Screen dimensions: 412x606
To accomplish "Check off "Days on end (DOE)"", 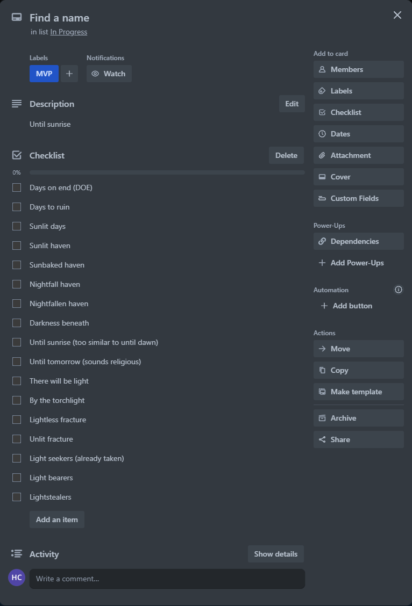I will [16, 187].
